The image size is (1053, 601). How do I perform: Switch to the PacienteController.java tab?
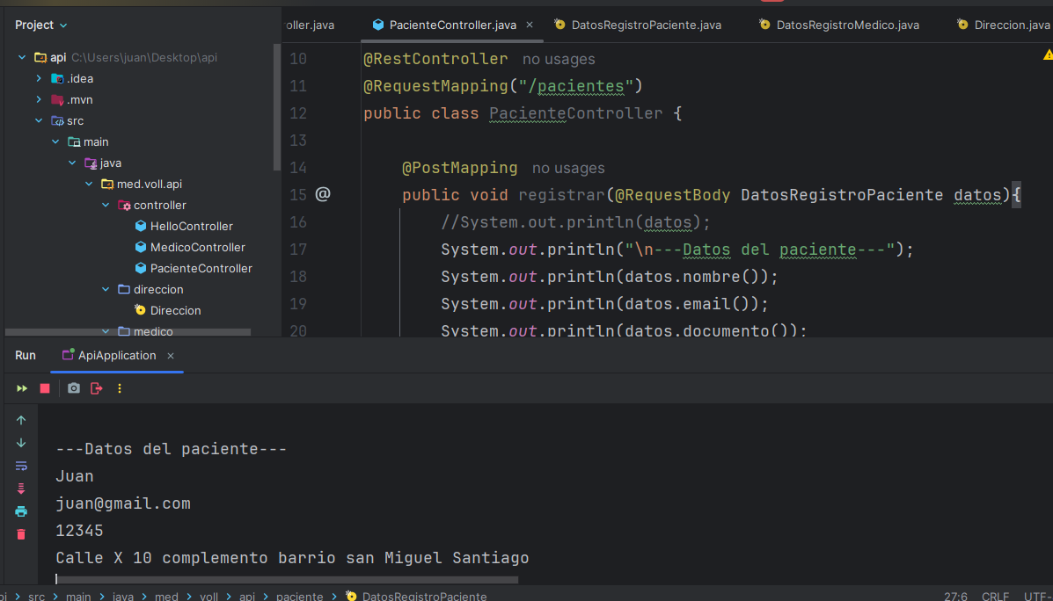pyautogui.click(x=453, y=25)
